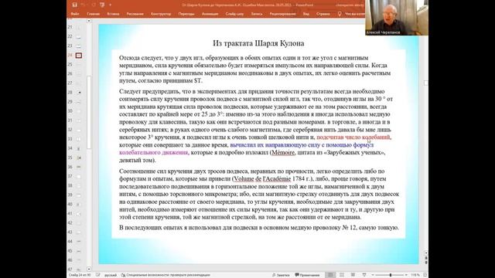The height and width of the screenshot is (278, 495).
Task: Select slide 21 thumbnail
Action: pos(78,28)
